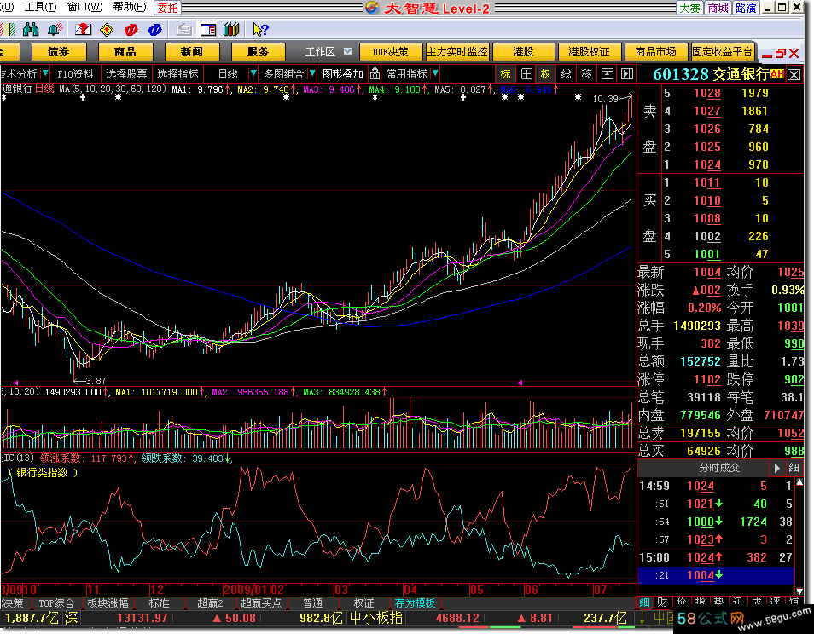Switch to the 超赢买点 bottom tab
The height and width of the screenshot is (634, 814).
click(x=261, y=603)
